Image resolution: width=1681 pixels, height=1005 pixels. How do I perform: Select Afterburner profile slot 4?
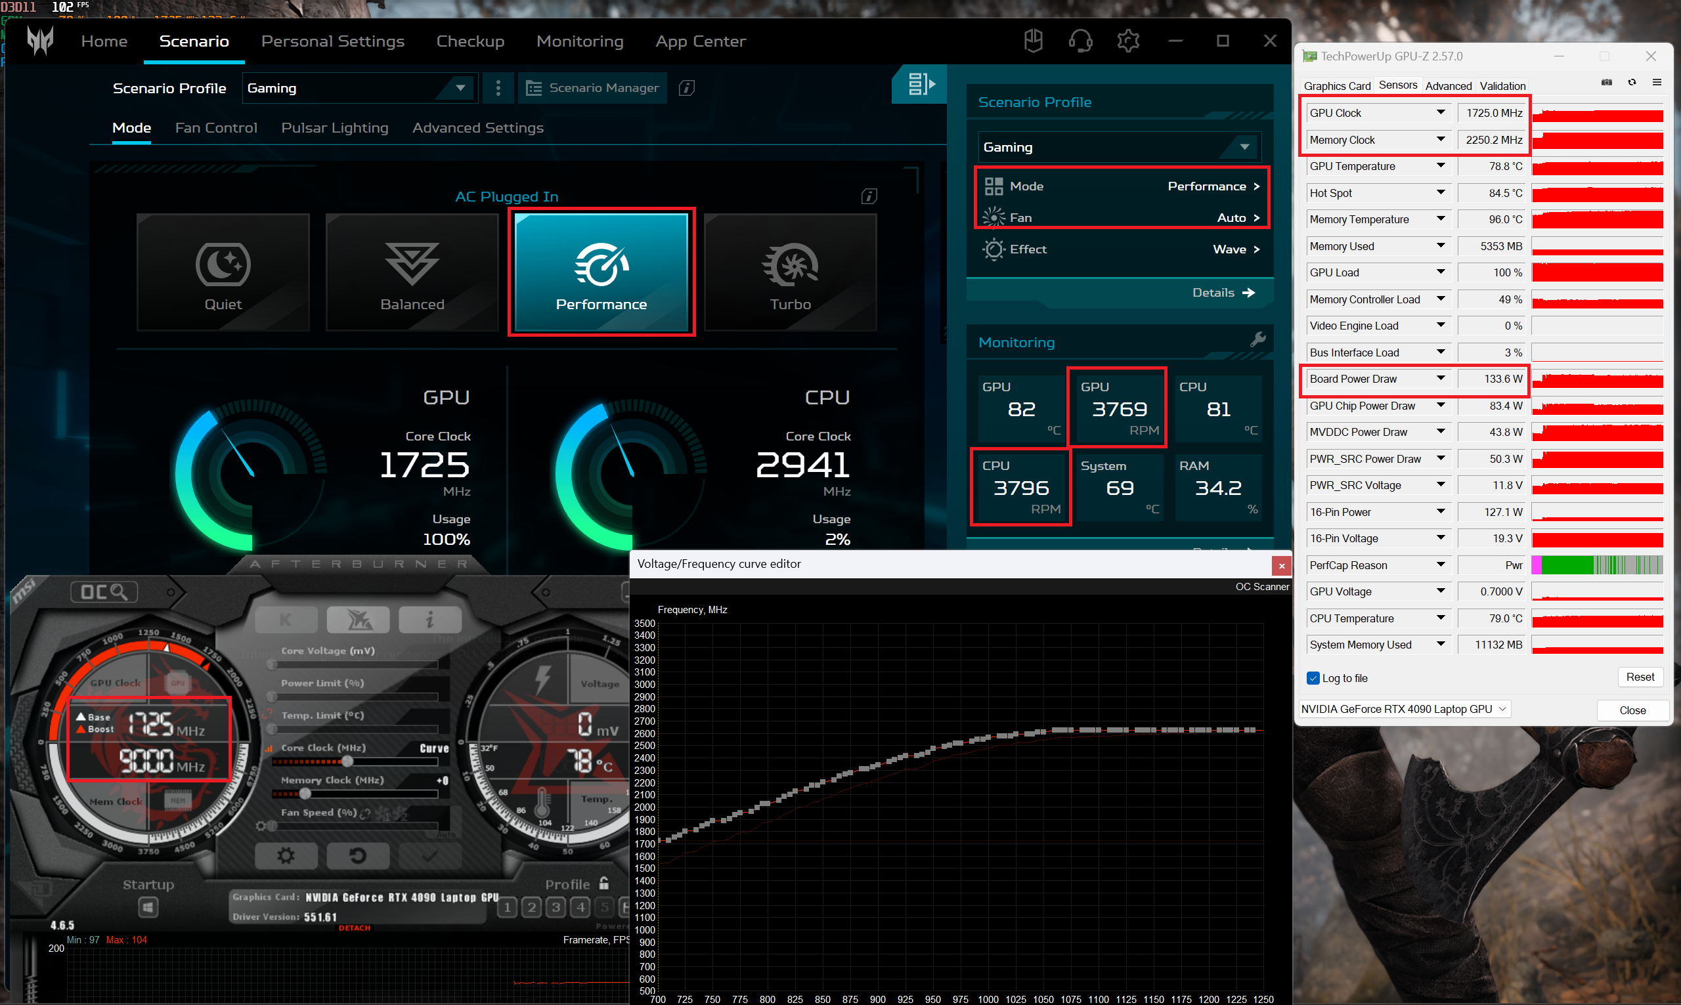tap(580, 907)
